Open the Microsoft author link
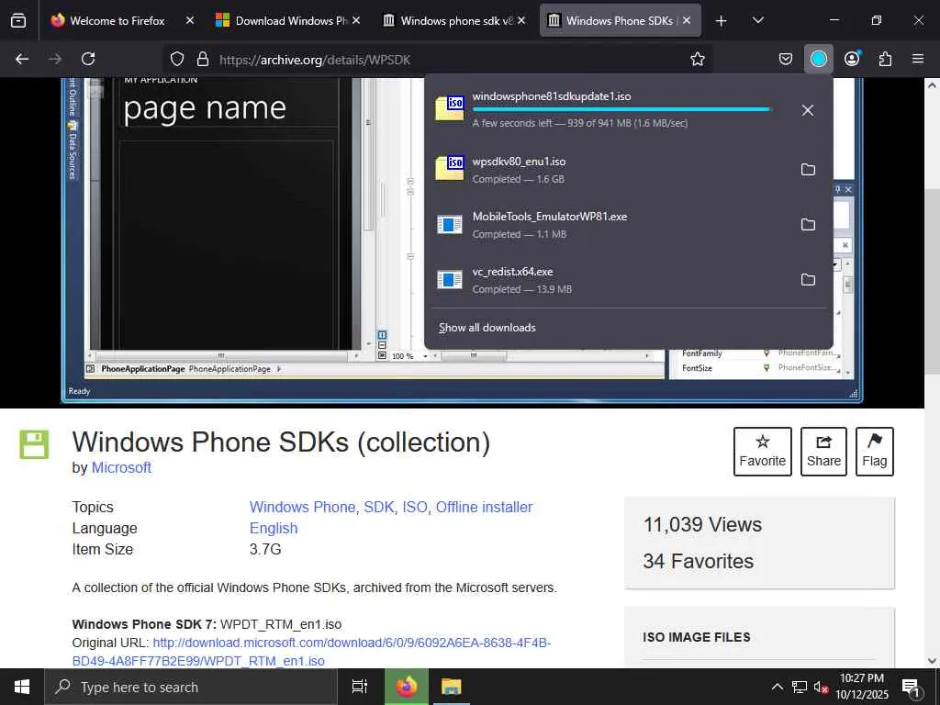 (x=121, y=467)
